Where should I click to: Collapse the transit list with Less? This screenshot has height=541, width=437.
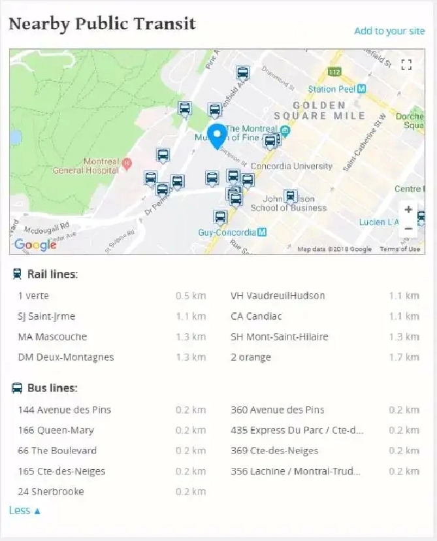24,510
